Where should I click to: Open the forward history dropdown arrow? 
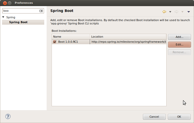[x=182, y=12]
